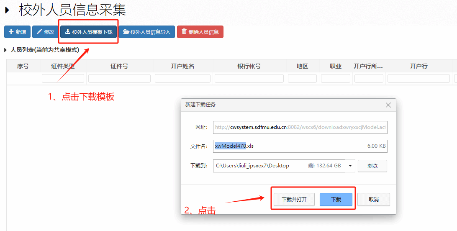Click the 证件号 filter input box
Viewport: 457px width, 231px height.
[119, 79]
